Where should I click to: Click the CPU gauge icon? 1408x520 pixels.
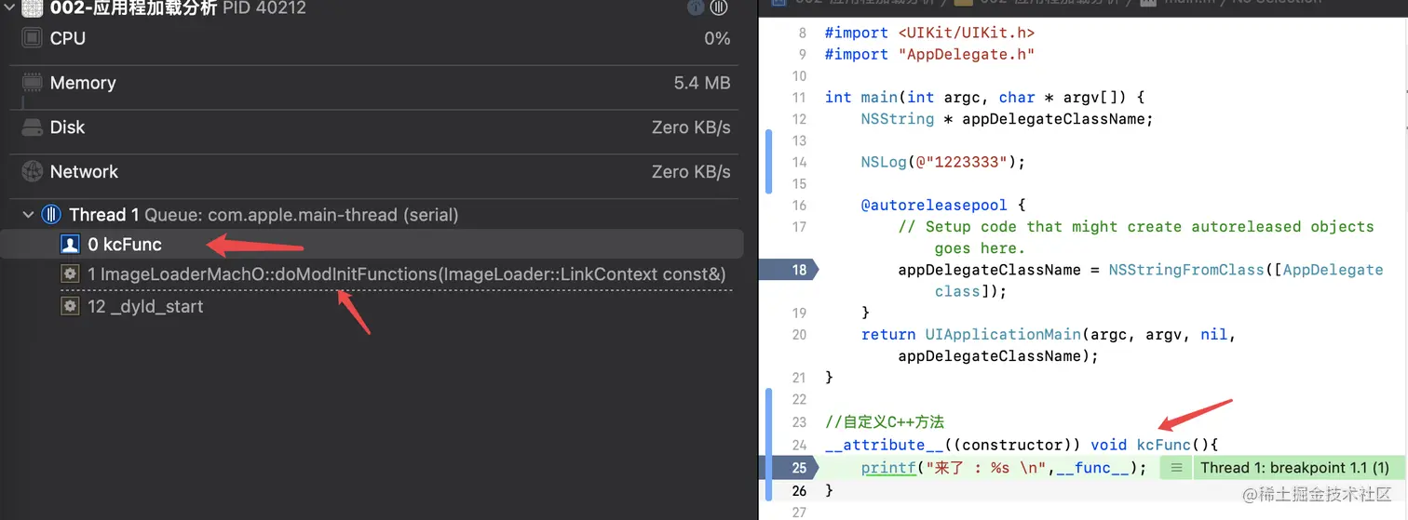(x=33, y=38)
